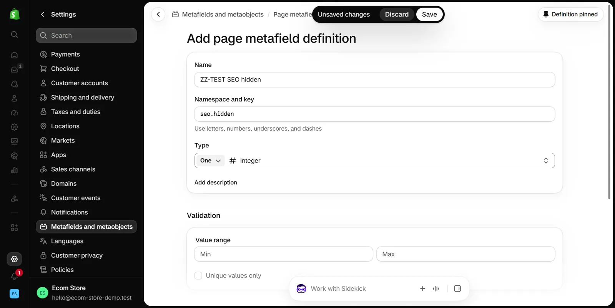Click the Name input field
The image size is (615, 308).
coord(375,79)
